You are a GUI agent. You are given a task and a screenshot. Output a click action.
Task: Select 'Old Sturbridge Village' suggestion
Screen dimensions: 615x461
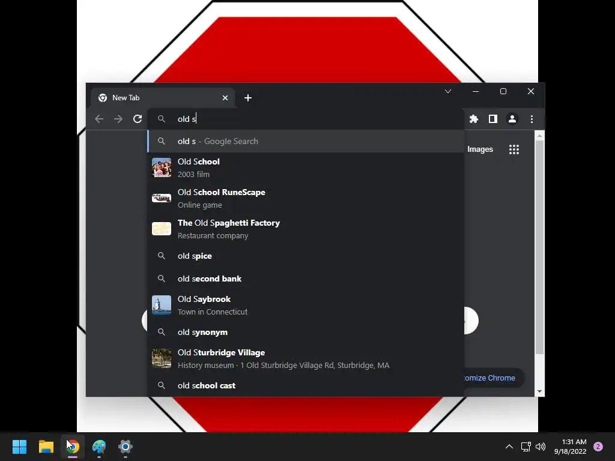click(x=306, y=359)
